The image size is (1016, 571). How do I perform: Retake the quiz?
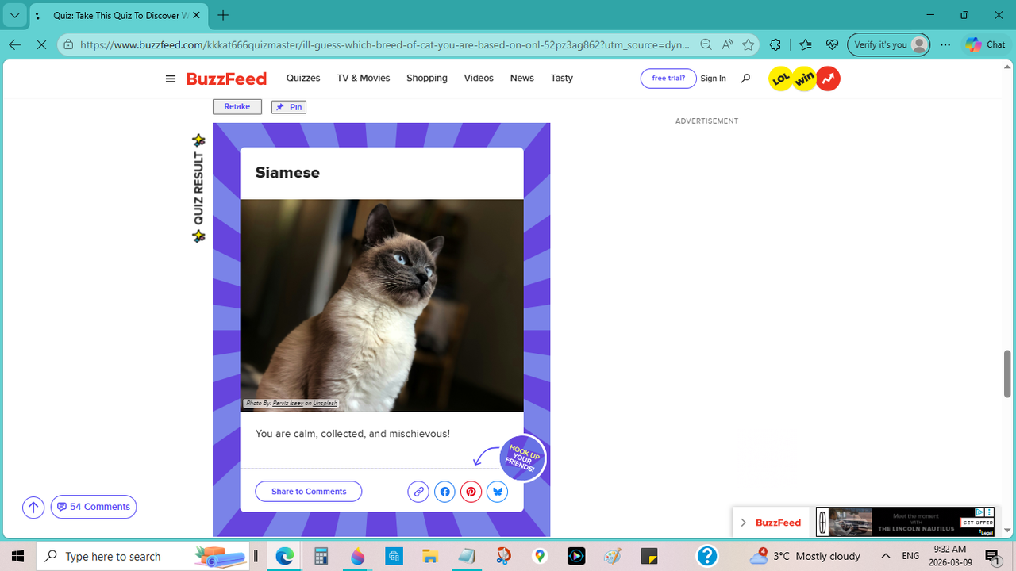coord(237,107)
